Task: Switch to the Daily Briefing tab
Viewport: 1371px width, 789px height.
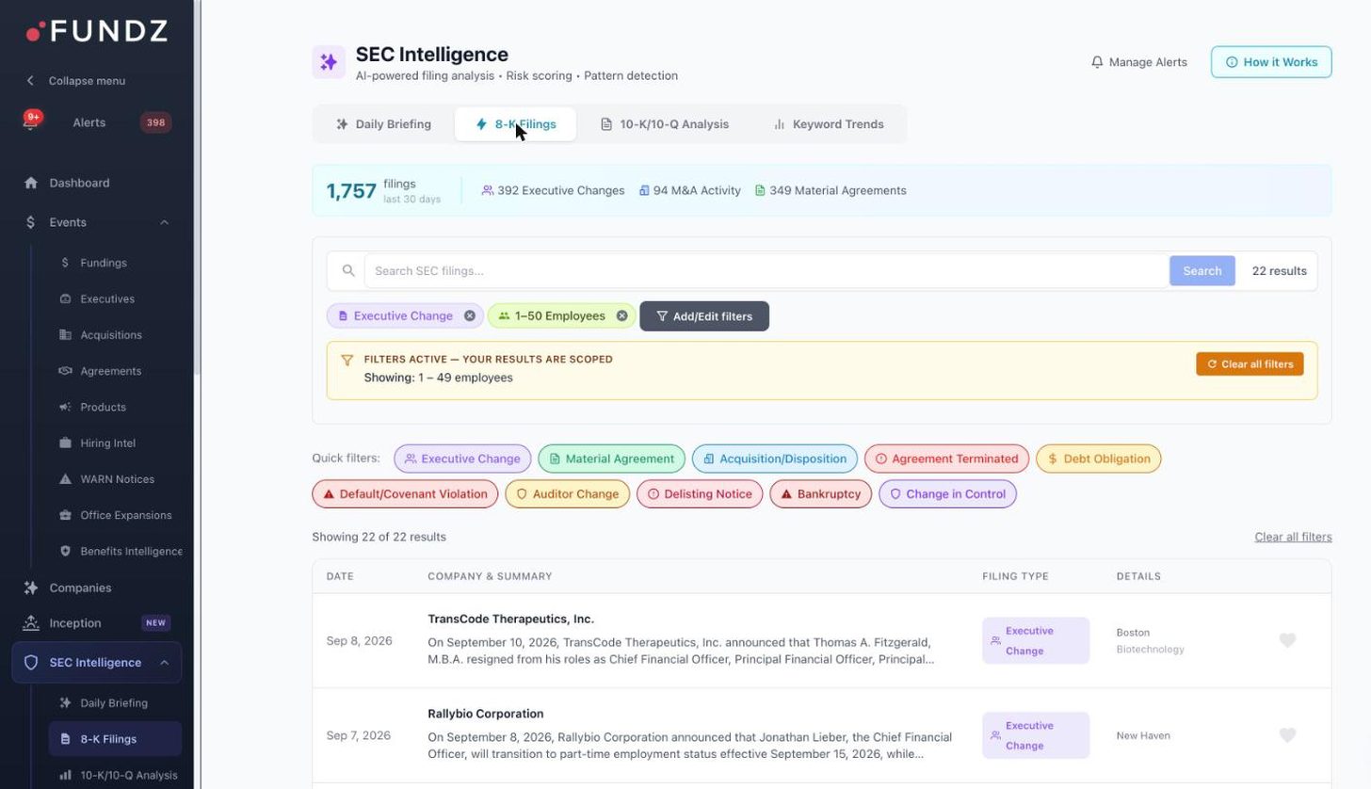Action: coord(384,124)
